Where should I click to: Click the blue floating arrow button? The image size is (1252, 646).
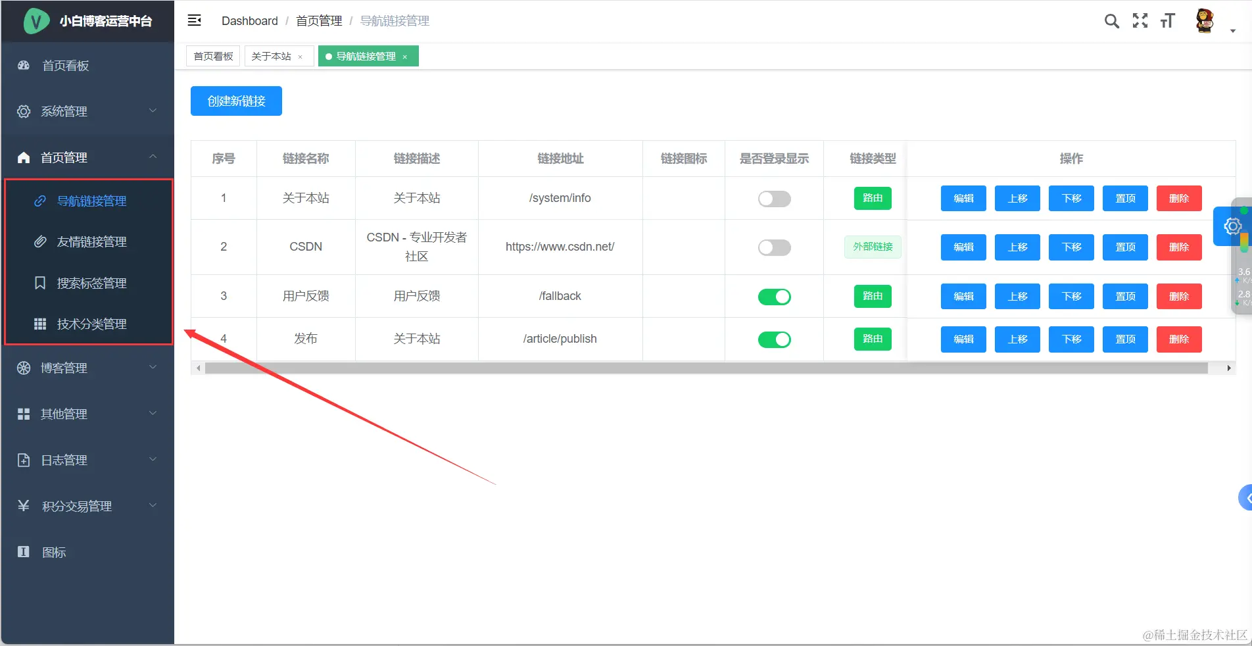tap(1245, 498)
